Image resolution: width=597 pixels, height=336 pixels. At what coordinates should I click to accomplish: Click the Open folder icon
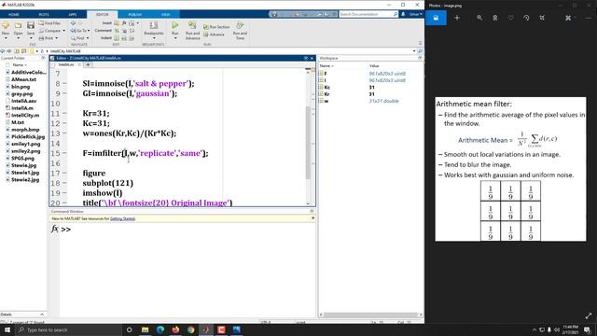click(18, 26)
